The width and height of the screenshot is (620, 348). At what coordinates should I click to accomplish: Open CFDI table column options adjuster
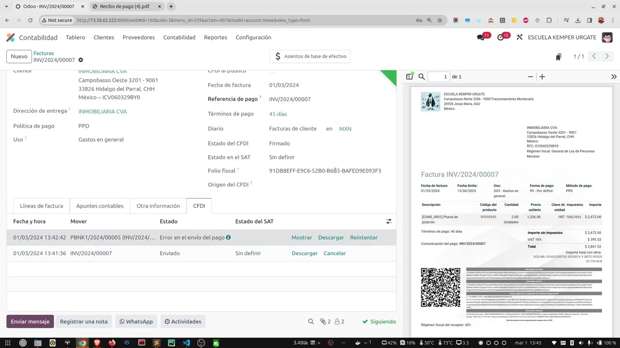(388, 221)
